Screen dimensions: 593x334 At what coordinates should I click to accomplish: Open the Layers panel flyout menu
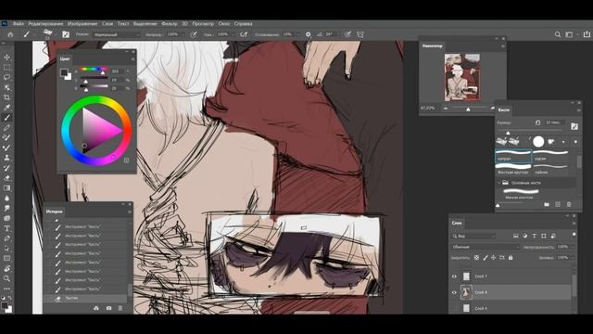click(574, 224)
